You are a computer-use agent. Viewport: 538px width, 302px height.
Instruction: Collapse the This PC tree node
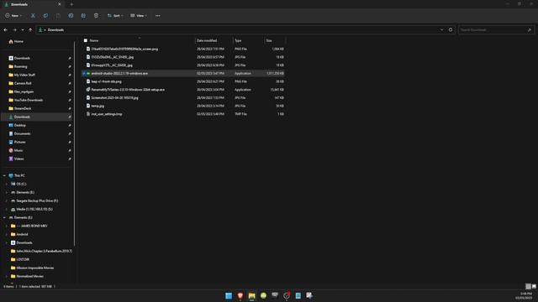pyautogui.click(x=4, y=175)
